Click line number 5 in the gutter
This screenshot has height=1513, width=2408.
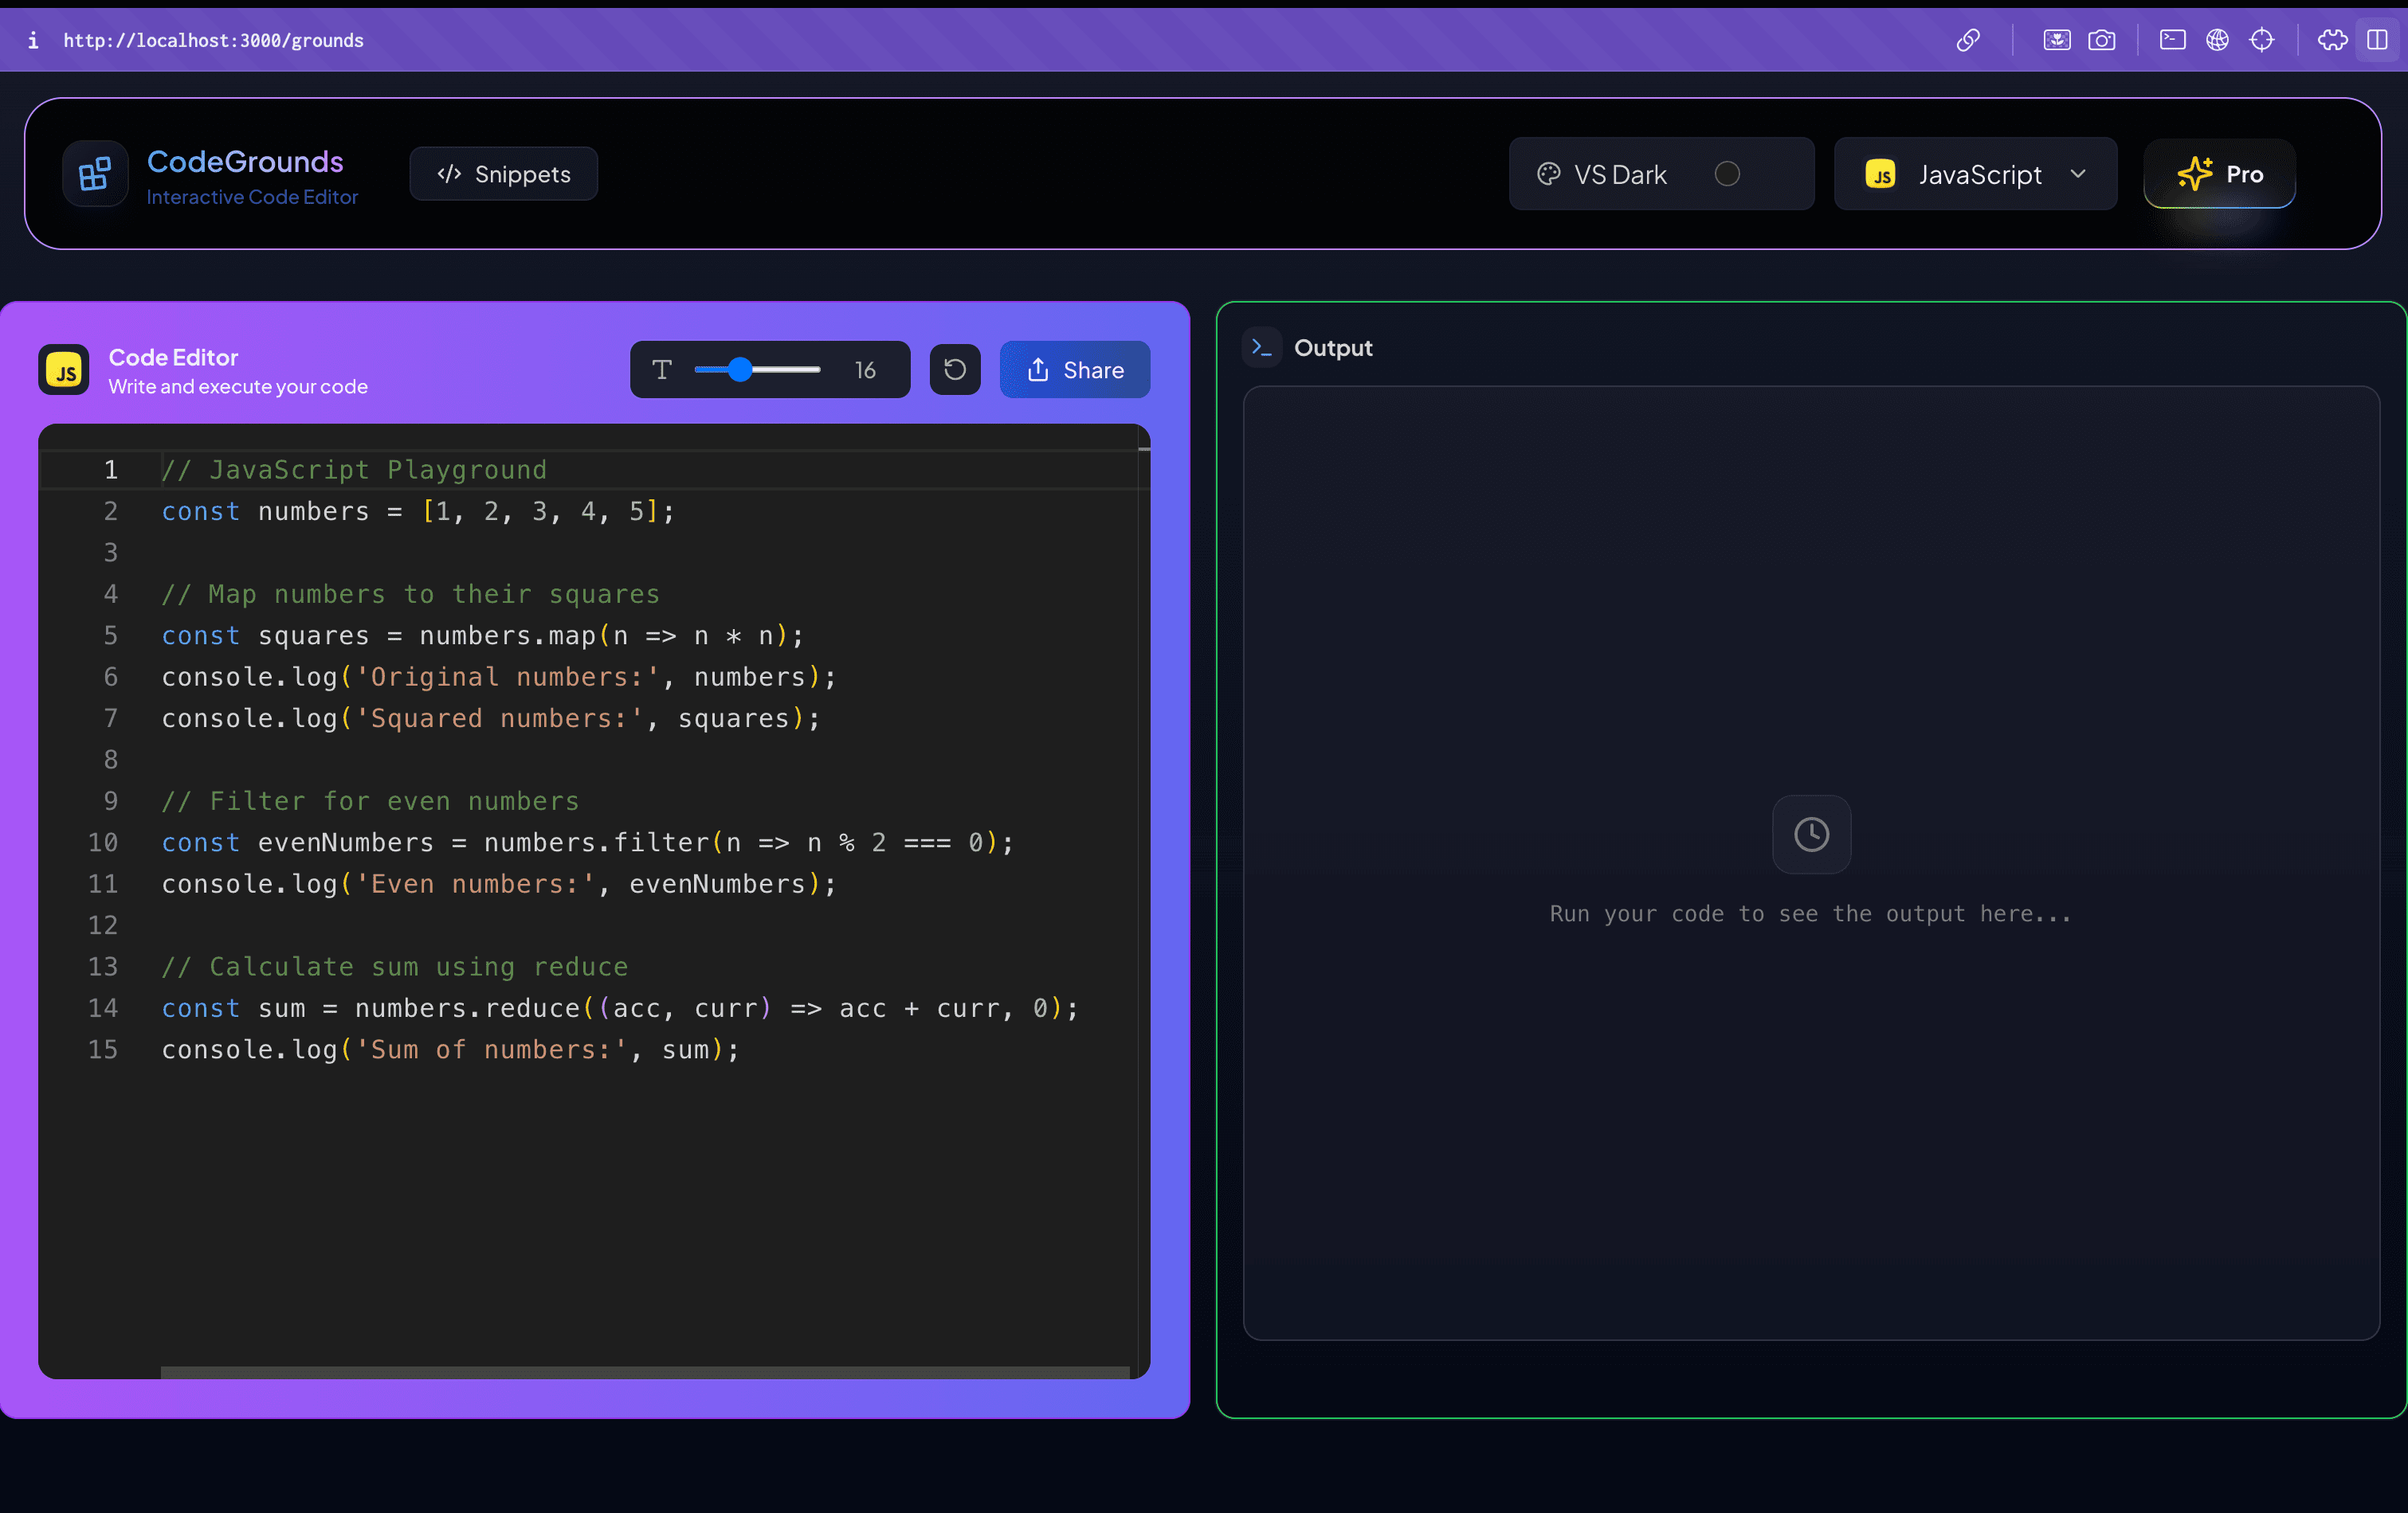pos(111,635)
